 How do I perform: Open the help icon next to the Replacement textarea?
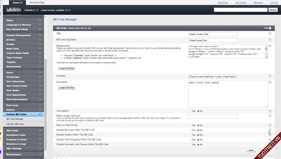(x=270, y=46)
